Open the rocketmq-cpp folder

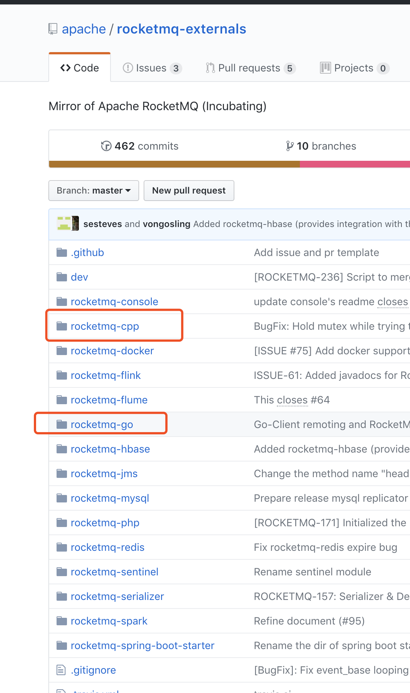(x=105, y=326)
